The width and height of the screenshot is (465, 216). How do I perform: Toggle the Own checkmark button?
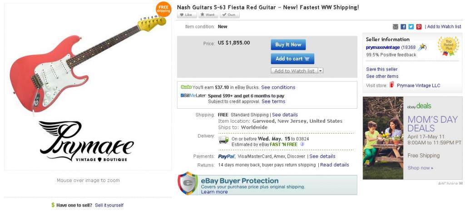point(229,15)
